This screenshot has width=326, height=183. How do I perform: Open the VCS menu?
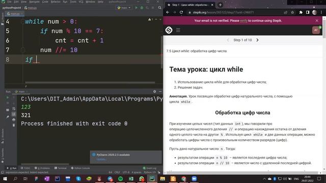coord(81,2)
